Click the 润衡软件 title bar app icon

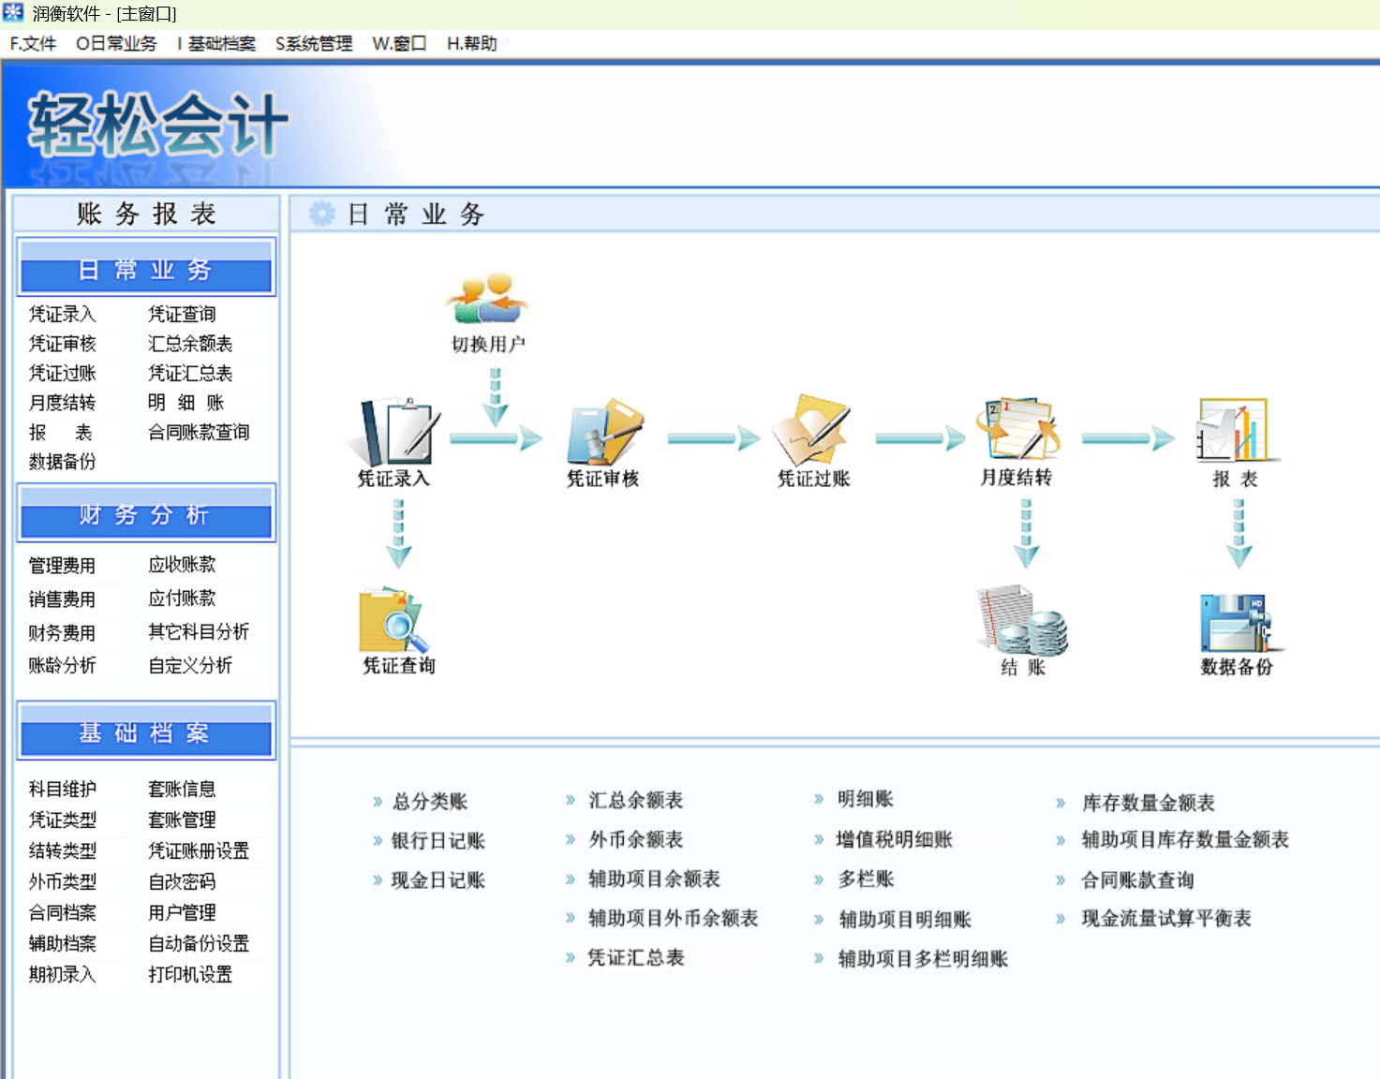[13, 13]
